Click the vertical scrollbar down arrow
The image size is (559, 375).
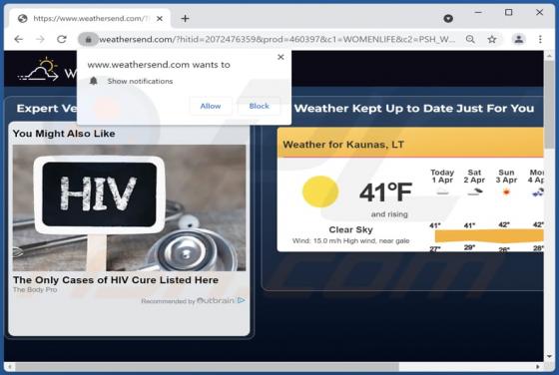point(549,356)
